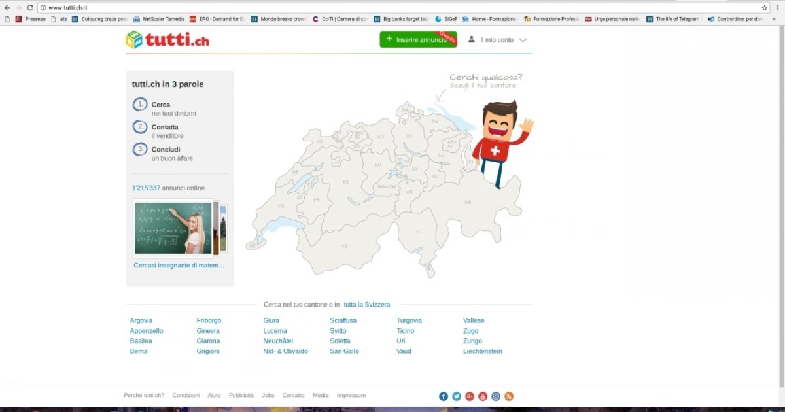Show hidden bookmarks via overflow chevron
The height and width of the screenshot is (412, 785).
tap(774, 19)
